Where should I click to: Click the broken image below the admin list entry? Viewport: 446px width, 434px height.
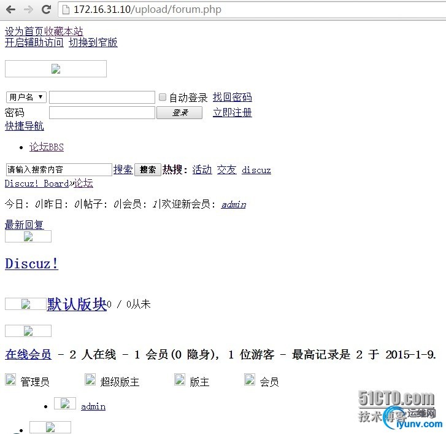(50, 427)
